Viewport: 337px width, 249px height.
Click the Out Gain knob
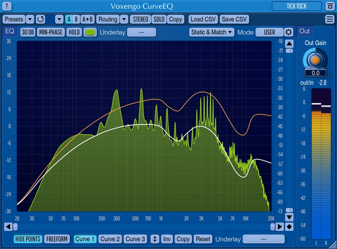tap(315, 60)
